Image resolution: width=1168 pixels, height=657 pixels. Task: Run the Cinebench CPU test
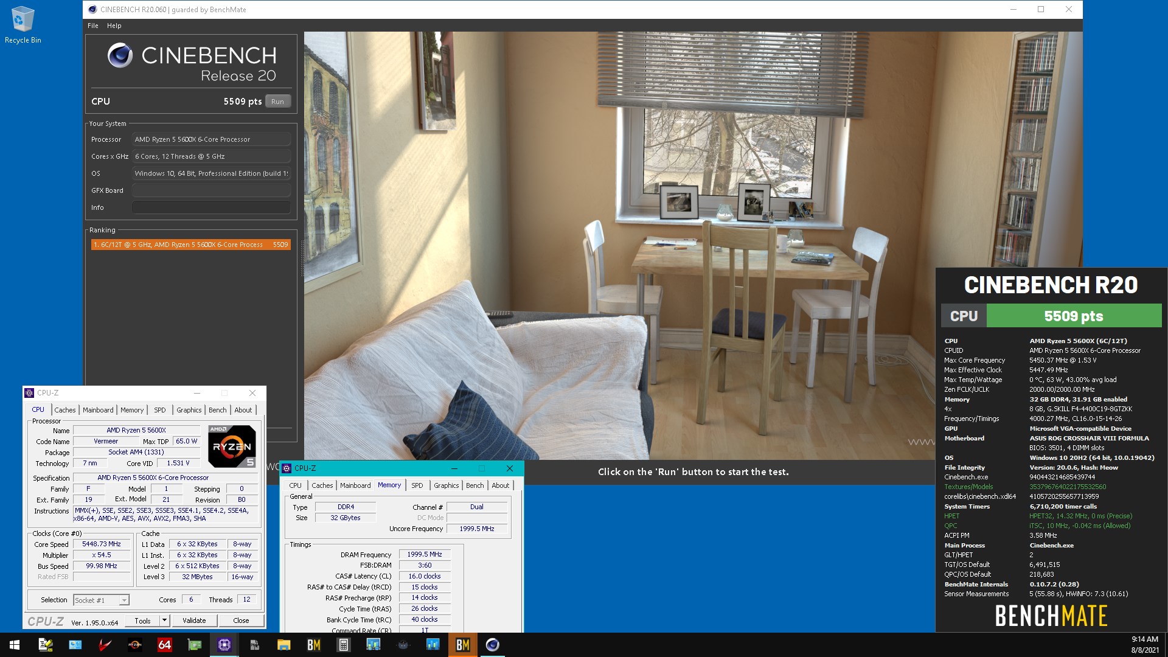point(278,102)
